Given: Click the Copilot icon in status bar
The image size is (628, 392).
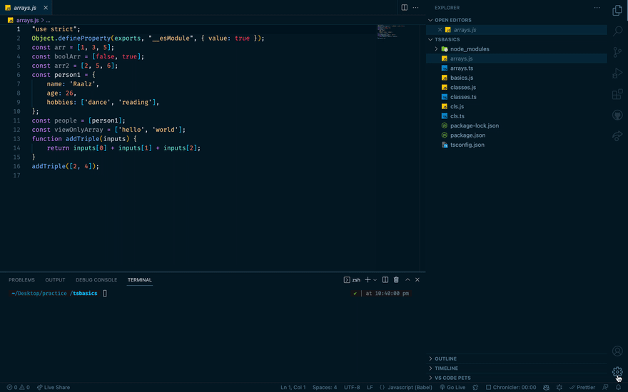Looking at the screenshot, I should [546, 387].
